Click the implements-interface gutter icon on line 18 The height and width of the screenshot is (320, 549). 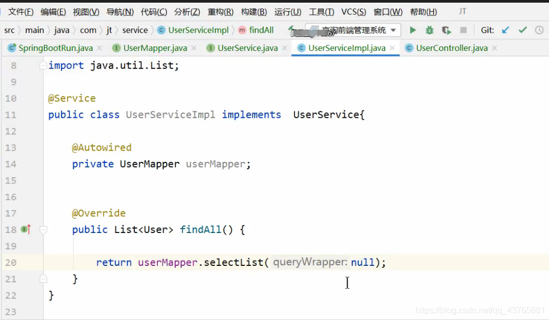click(x=26, y=229)
